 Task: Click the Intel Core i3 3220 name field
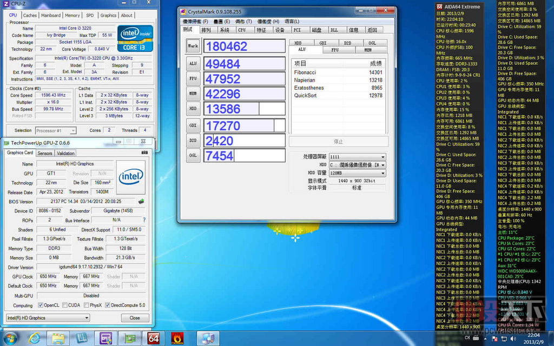(75, 28)
